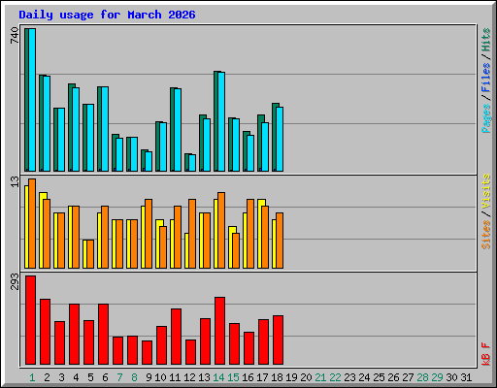Click the day 9 red KB bar
The image size is (497, 388).
(148, 353)
